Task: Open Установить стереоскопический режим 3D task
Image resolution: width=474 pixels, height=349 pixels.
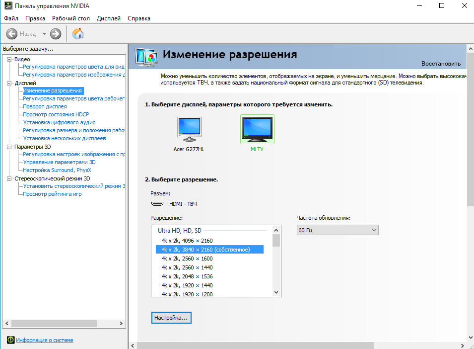Action: coord(74,186)
